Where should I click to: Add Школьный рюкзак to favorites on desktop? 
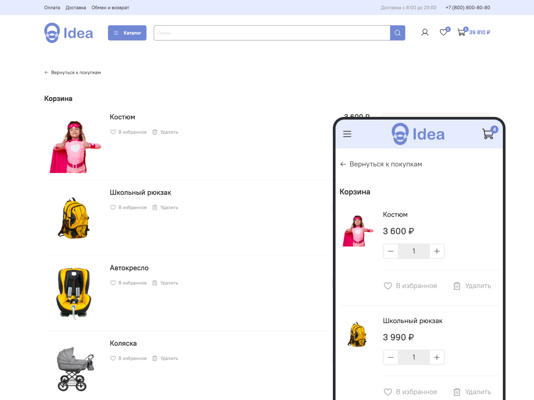coord(129,208)
